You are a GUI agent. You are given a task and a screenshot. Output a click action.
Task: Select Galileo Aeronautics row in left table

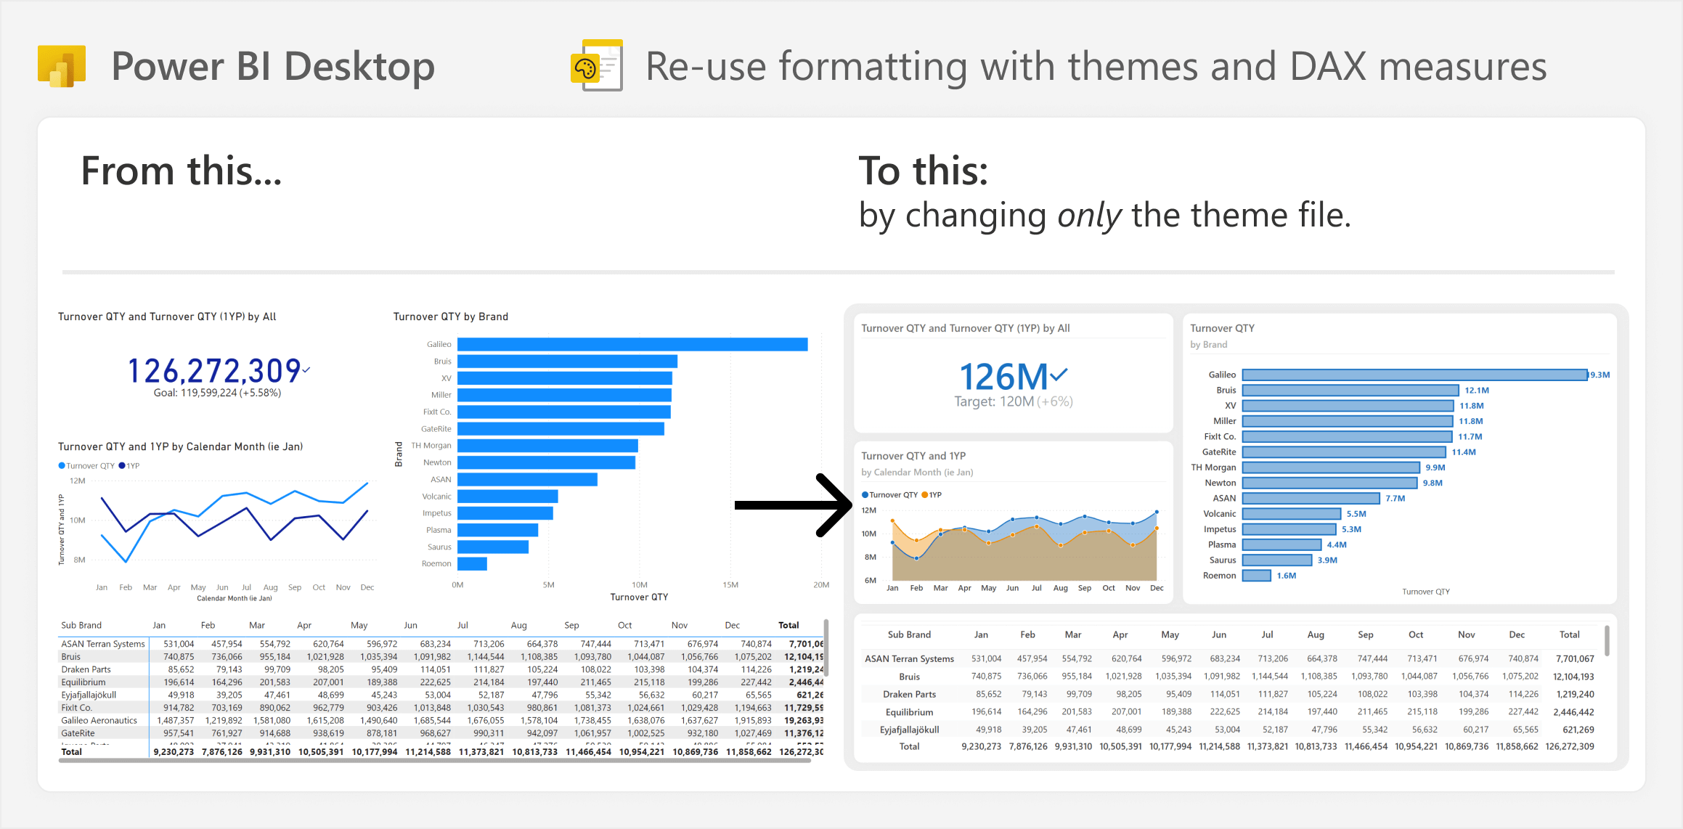click(441, 720)
